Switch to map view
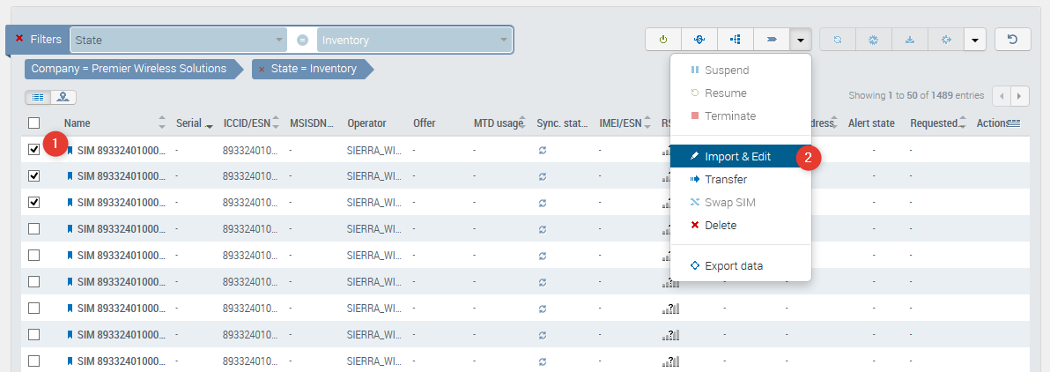The height and width of the screenshot is (372, 1050). [63, 97]
